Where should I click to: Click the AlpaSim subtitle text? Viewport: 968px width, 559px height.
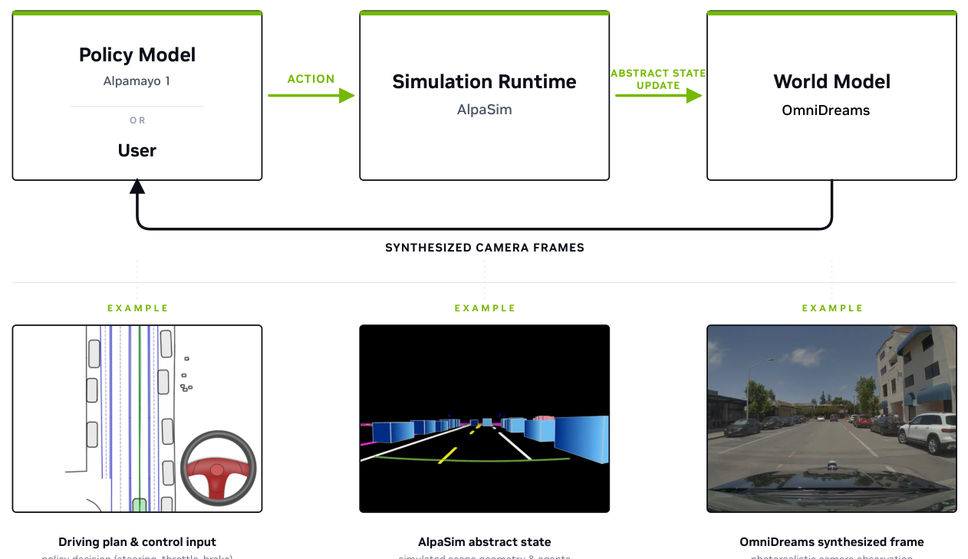point(485,110)
